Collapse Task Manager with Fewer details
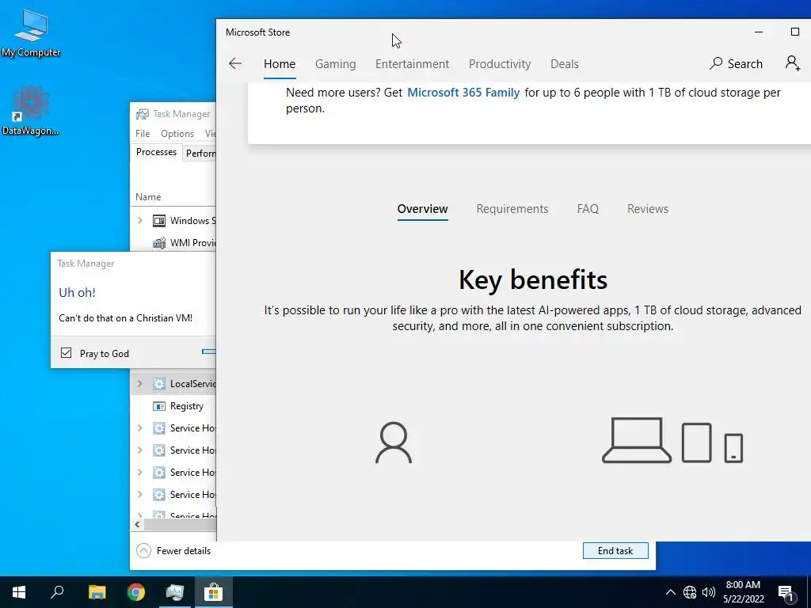 pyautogui.click(x=173, y=551)
